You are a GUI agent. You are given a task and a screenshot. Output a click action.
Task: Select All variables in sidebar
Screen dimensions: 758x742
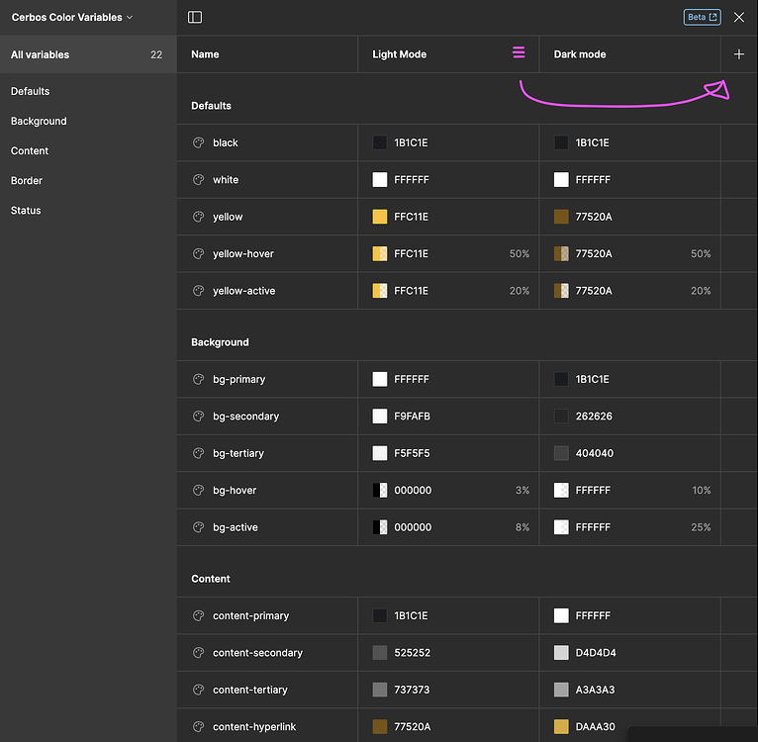pos(41,54)
